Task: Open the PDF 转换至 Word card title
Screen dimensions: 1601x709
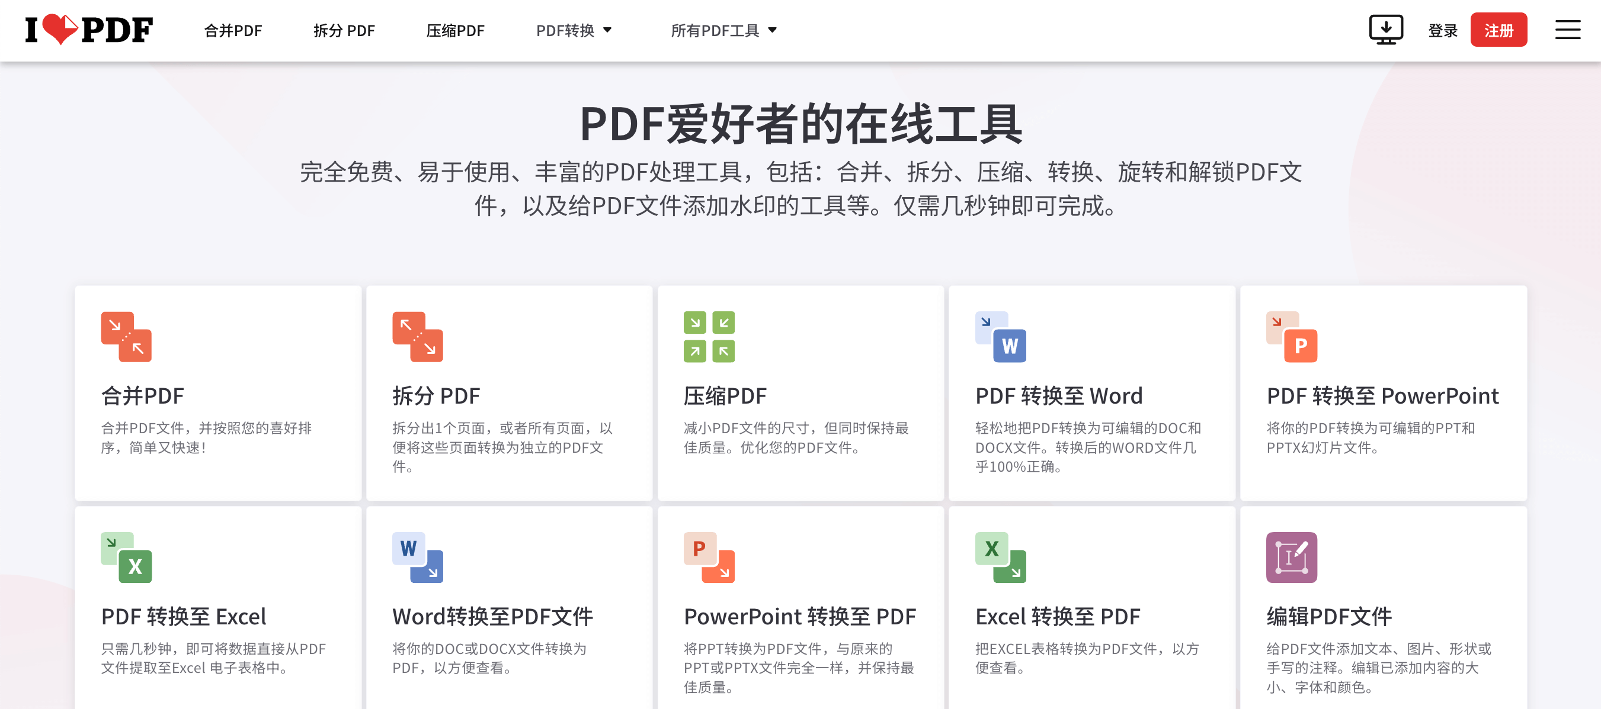Action: click(1058, 395)
